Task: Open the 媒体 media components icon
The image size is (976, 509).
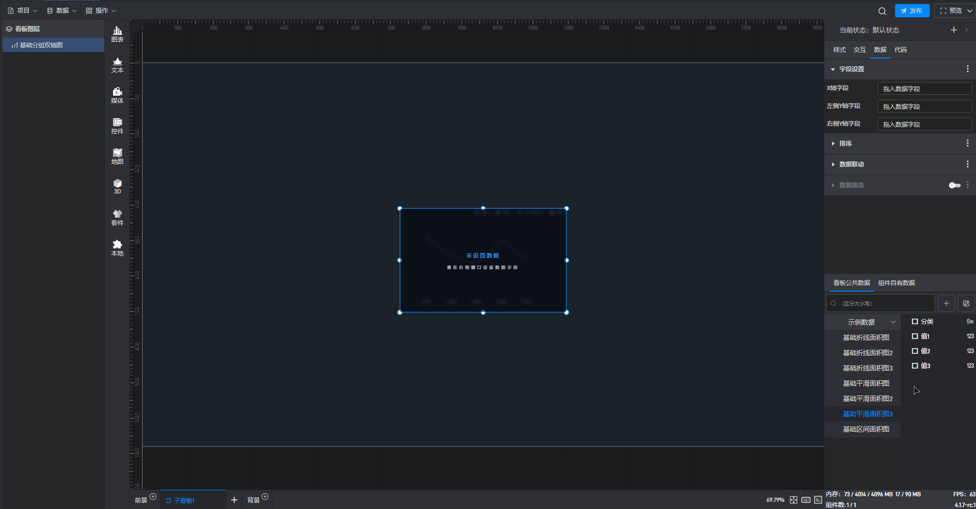Action: 117,95
